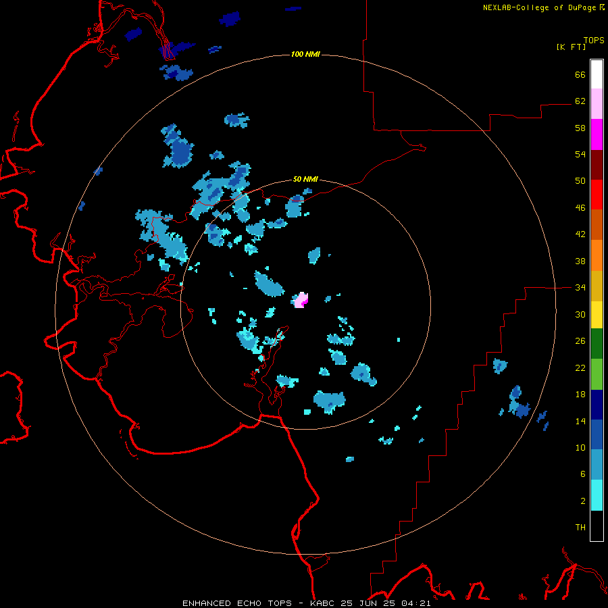Click the 25 JUN 25 date text

click(x=368, y=603)
